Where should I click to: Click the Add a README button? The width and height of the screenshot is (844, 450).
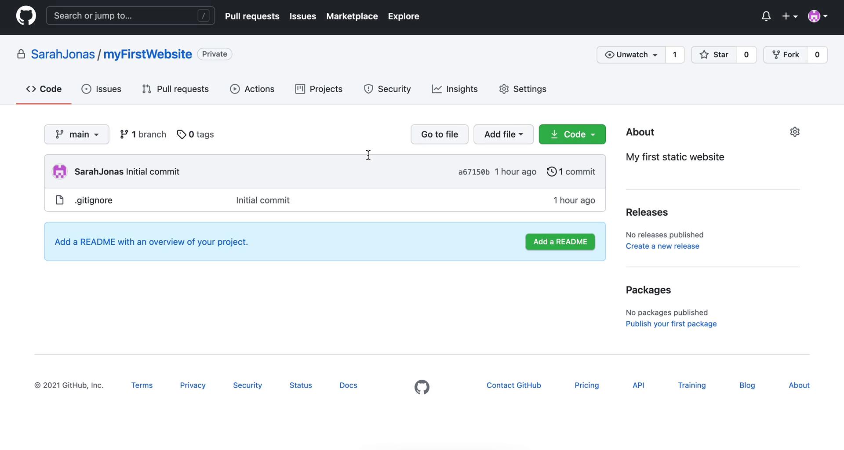coord(560,242)
